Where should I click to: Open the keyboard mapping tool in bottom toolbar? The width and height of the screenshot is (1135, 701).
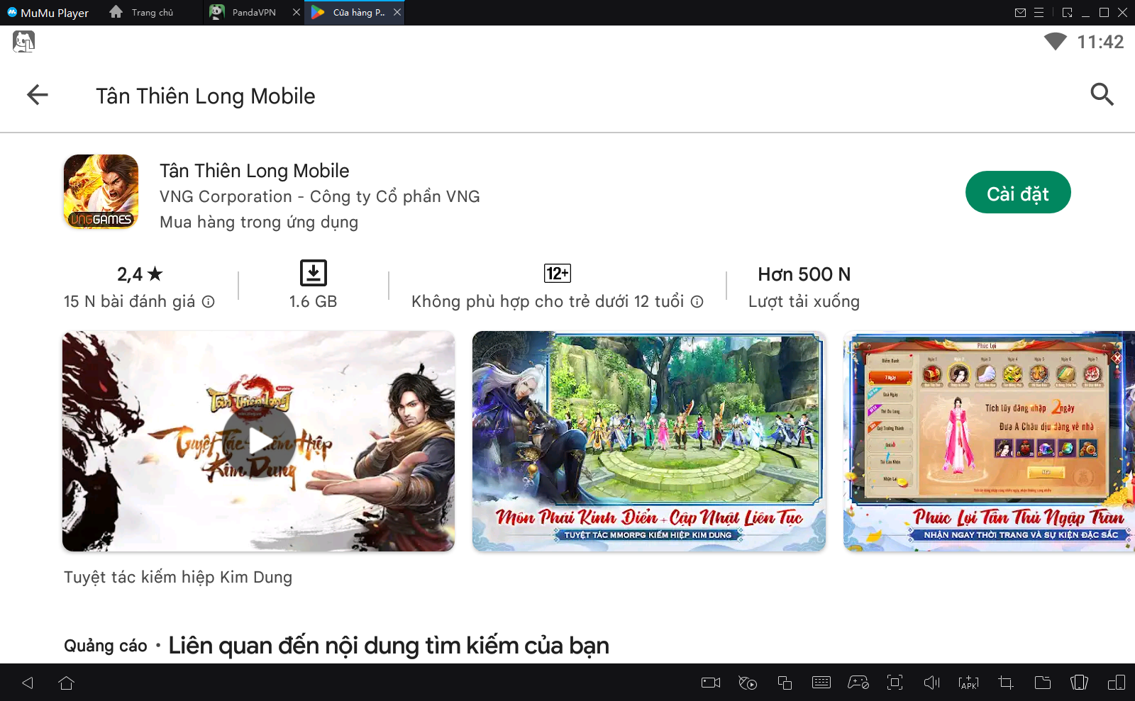tap(821, 683)
